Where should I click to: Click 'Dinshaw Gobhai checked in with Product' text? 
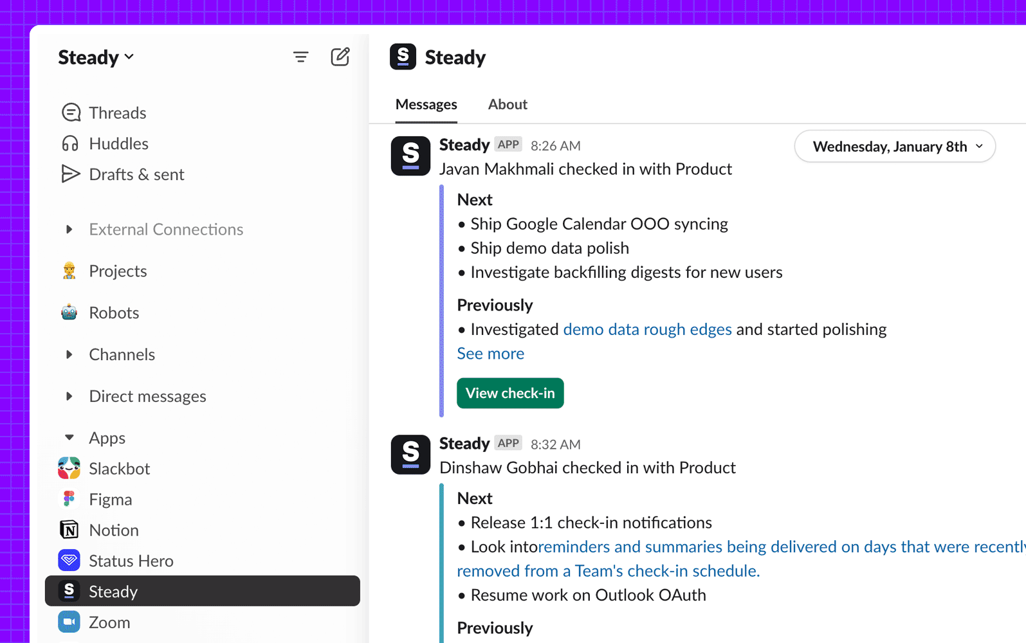coord(587,467)
